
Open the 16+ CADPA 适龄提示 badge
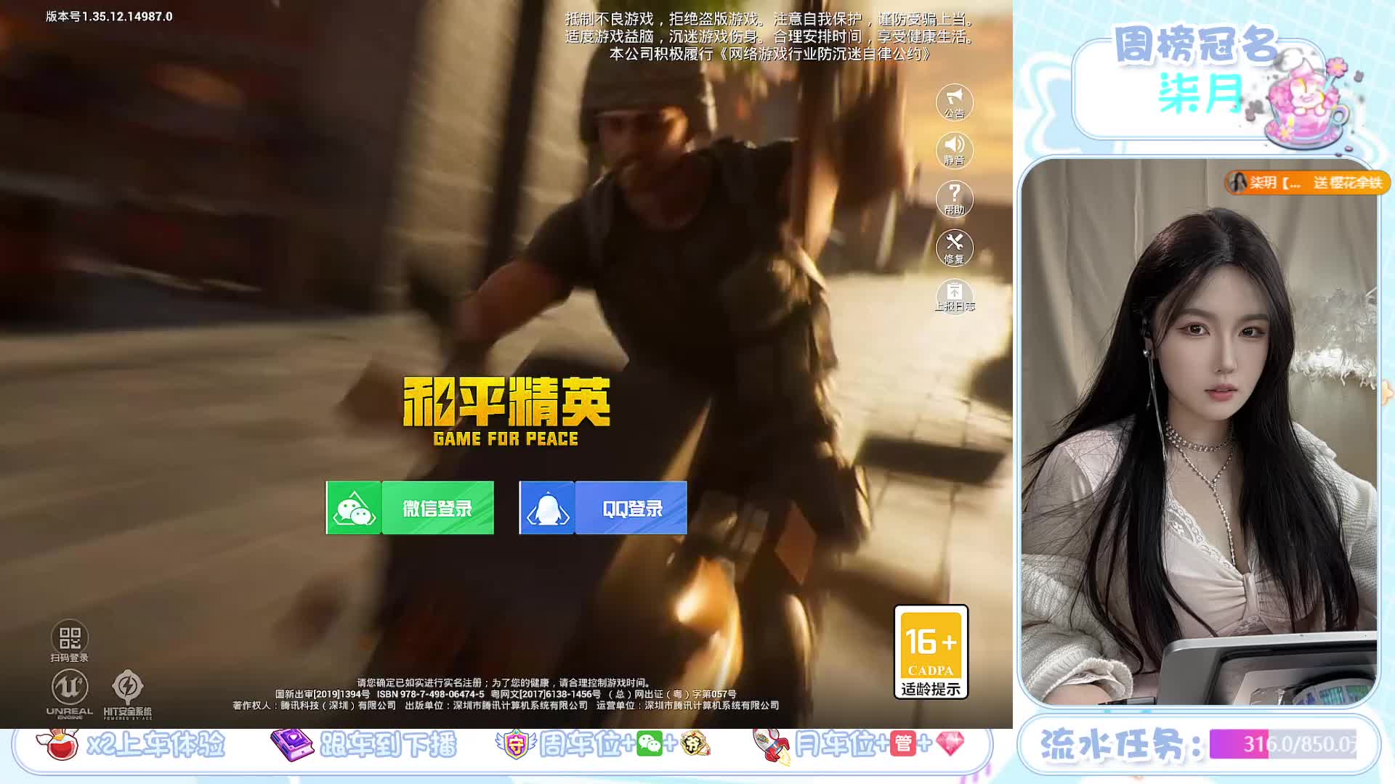[x=931, y=651]
